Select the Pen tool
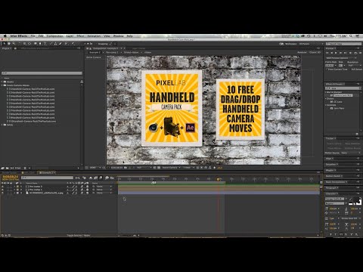363x272 pixels. point(40,44)
